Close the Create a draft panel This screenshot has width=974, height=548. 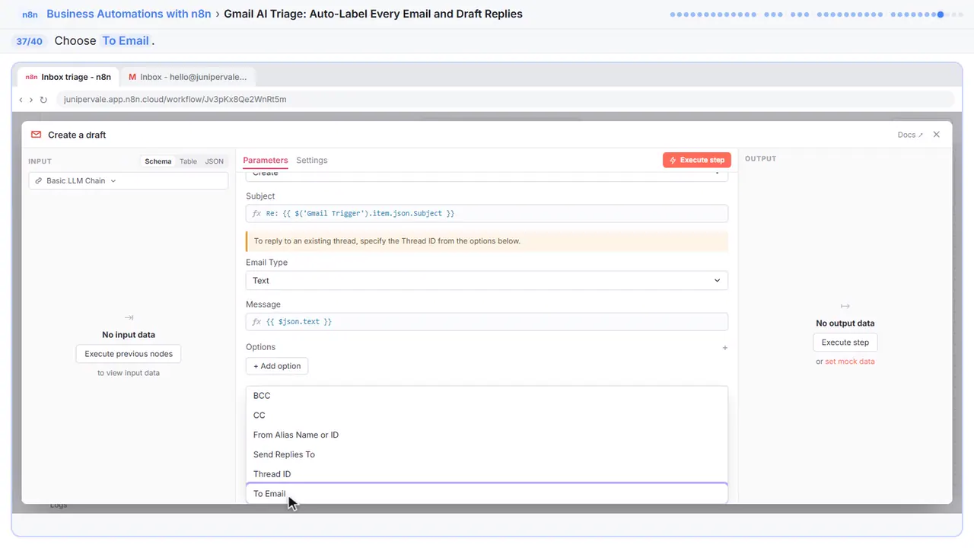(937, 134)
